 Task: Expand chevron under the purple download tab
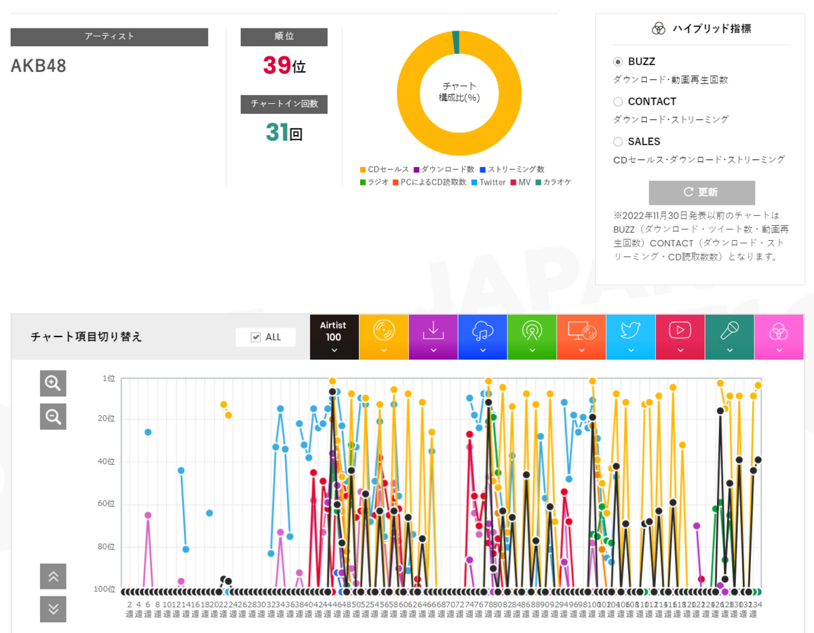(x=433, y=351)
